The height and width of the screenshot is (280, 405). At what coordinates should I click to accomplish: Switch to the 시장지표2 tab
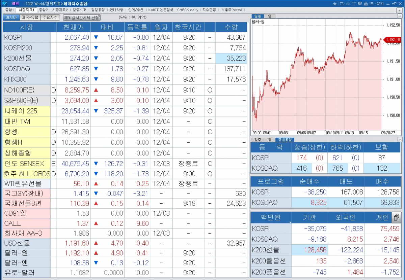60,10
